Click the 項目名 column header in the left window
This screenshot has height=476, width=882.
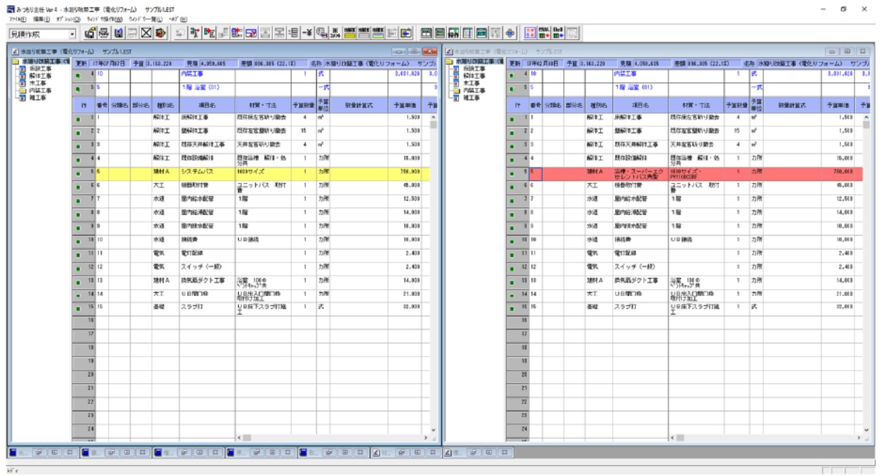click(x=207, y=105)
